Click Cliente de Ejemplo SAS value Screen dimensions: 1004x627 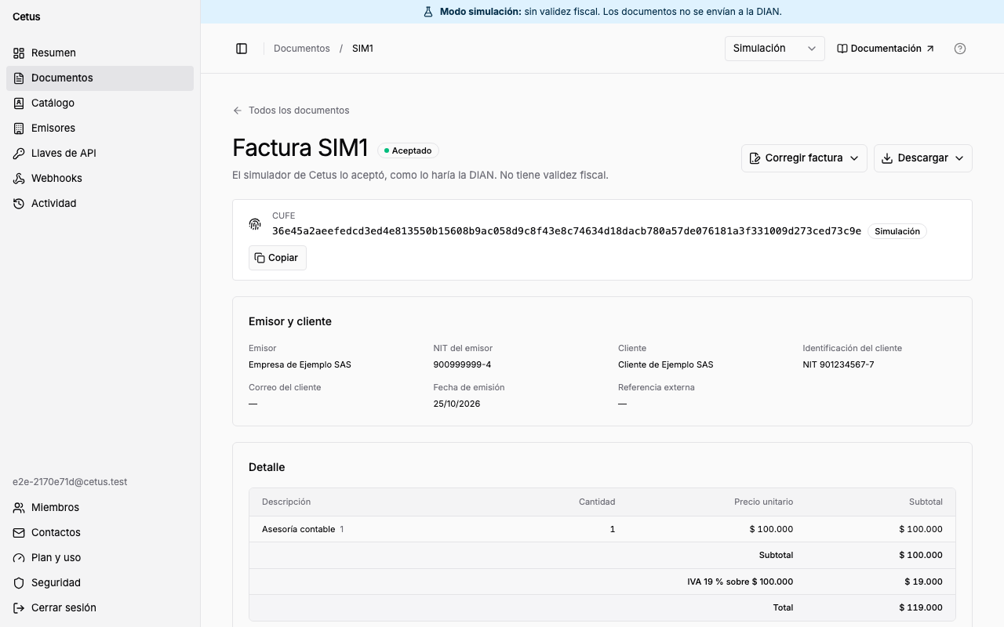666,364
